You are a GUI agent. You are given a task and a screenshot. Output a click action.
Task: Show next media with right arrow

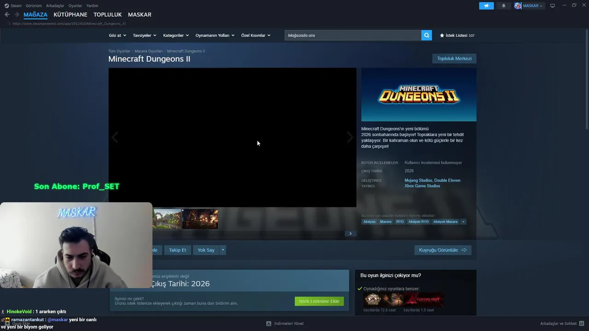click(x=350, y=137)
